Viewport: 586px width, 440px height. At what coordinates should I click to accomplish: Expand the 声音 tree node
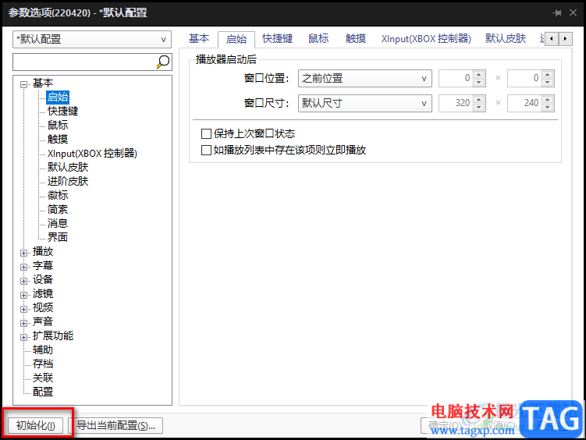click(24, 323)
